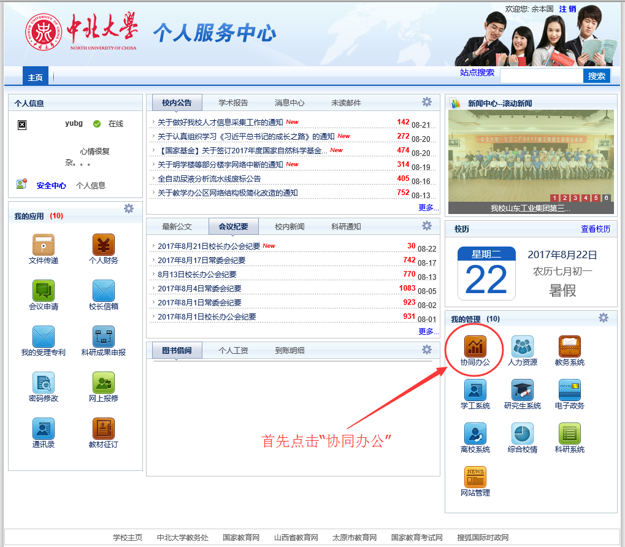Click the site search input field
The image size is (625, 547).
(x=541, y=76)
